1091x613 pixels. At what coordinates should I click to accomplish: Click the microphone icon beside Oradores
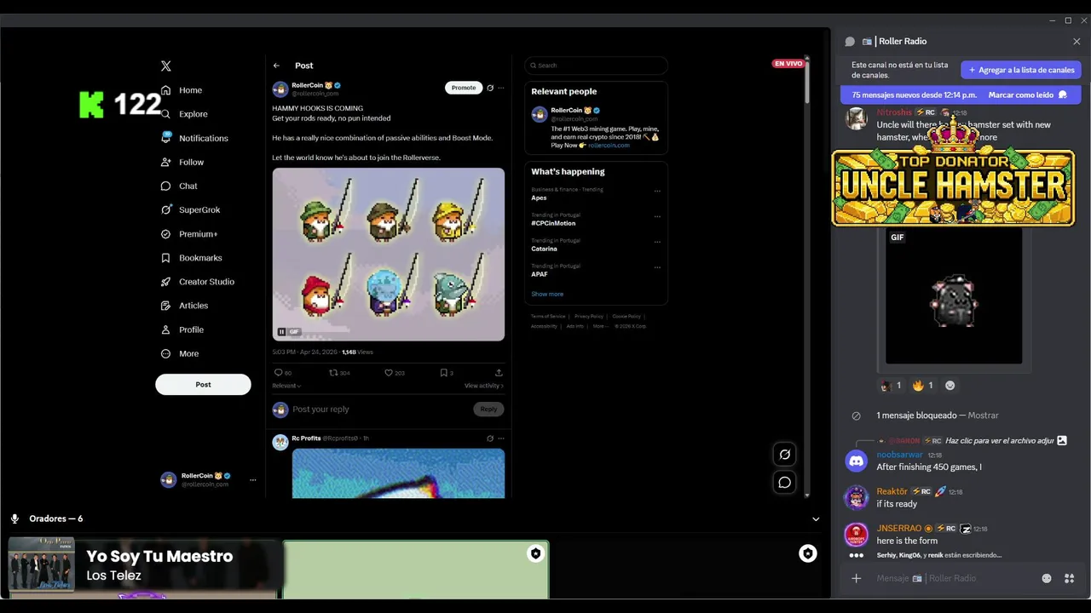(14, 518)
